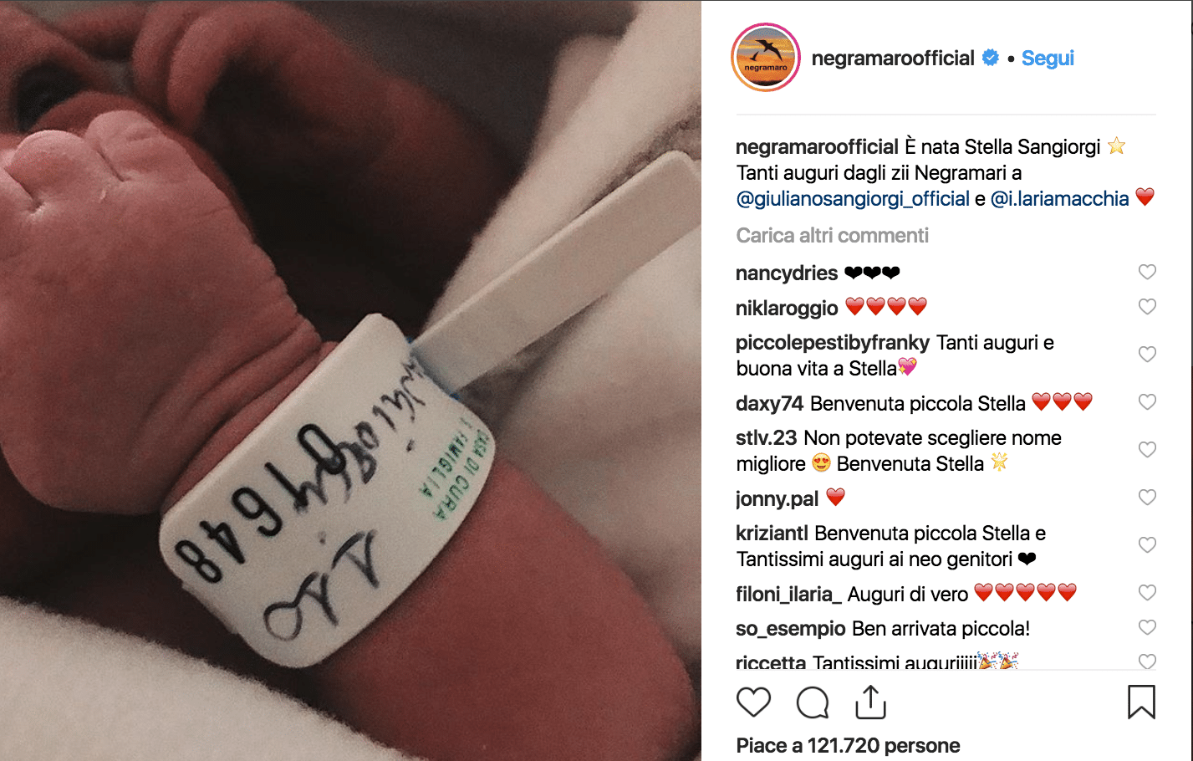
Task: Like niklaroggio's comment heart
Action: (1147, 307)
